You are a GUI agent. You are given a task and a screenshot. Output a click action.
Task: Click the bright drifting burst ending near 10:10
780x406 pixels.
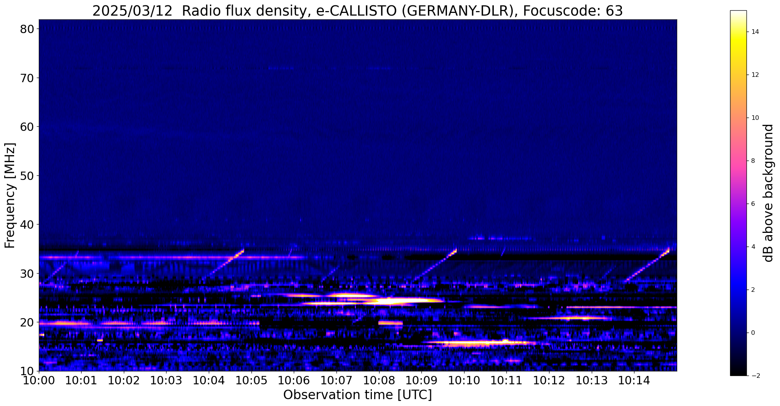coord(435,265)
